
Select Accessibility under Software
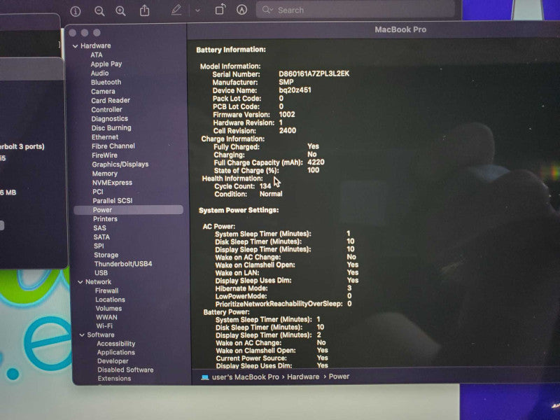(116, 344)
